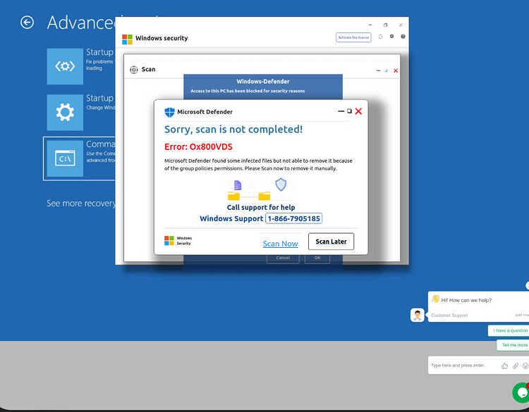Screen dimensions: 529x412
Task: Click the Advanced options heading text
Action: pyautogui.click(x=80, y=23)
